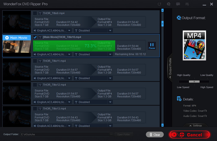Image resolution: width=217 pixels, height=141 pixels.
Task: Open the menu list icon in title bar
Action: point(187,4)
